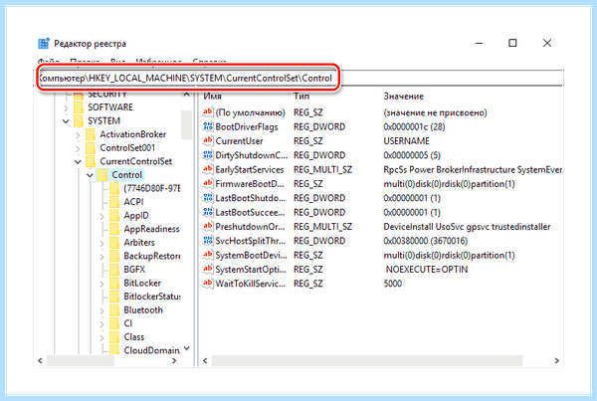Click the BitLocker folder icon

coord(114,283)
